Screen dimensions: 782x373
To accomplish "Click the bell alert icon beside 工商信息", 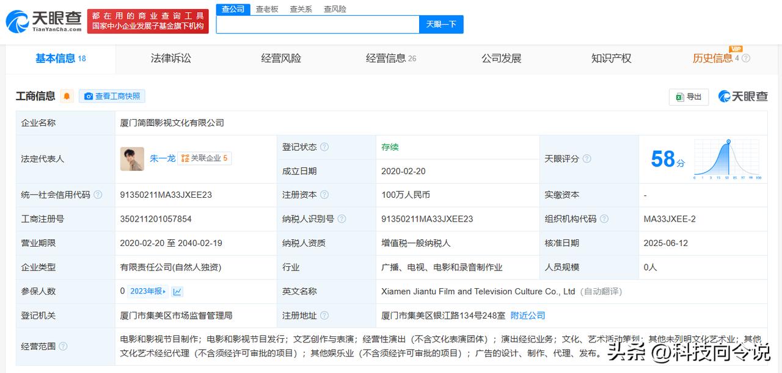I will pyautogui.click(x=67, y=96).
